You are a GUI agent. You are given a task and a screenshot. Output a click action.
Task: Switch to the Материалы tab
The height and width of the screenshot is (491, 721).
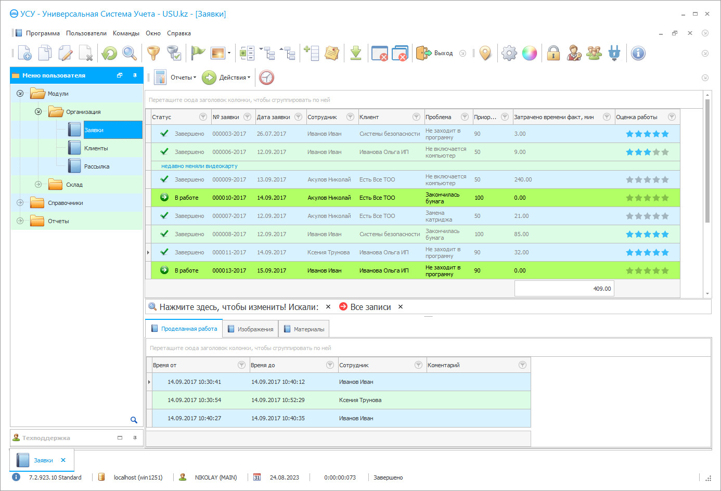point(304,329)
